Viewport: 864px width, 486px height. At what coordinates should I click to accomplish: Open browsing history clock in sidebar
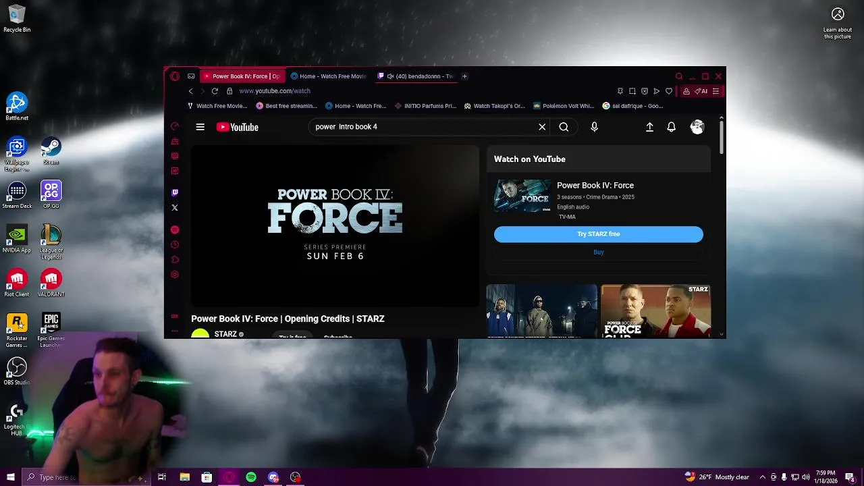(175, 244)
